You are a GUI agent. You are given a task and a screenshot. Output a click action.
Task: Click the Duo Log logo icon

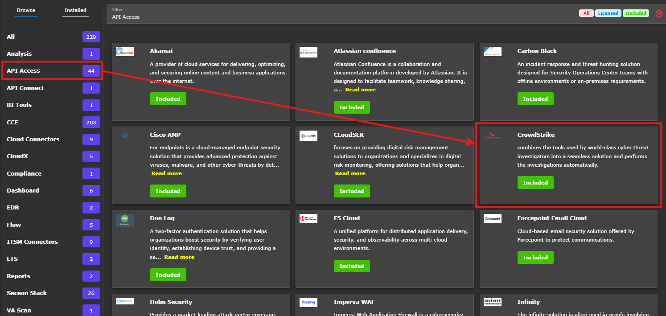pyautogui.click(x=125, y=220)
